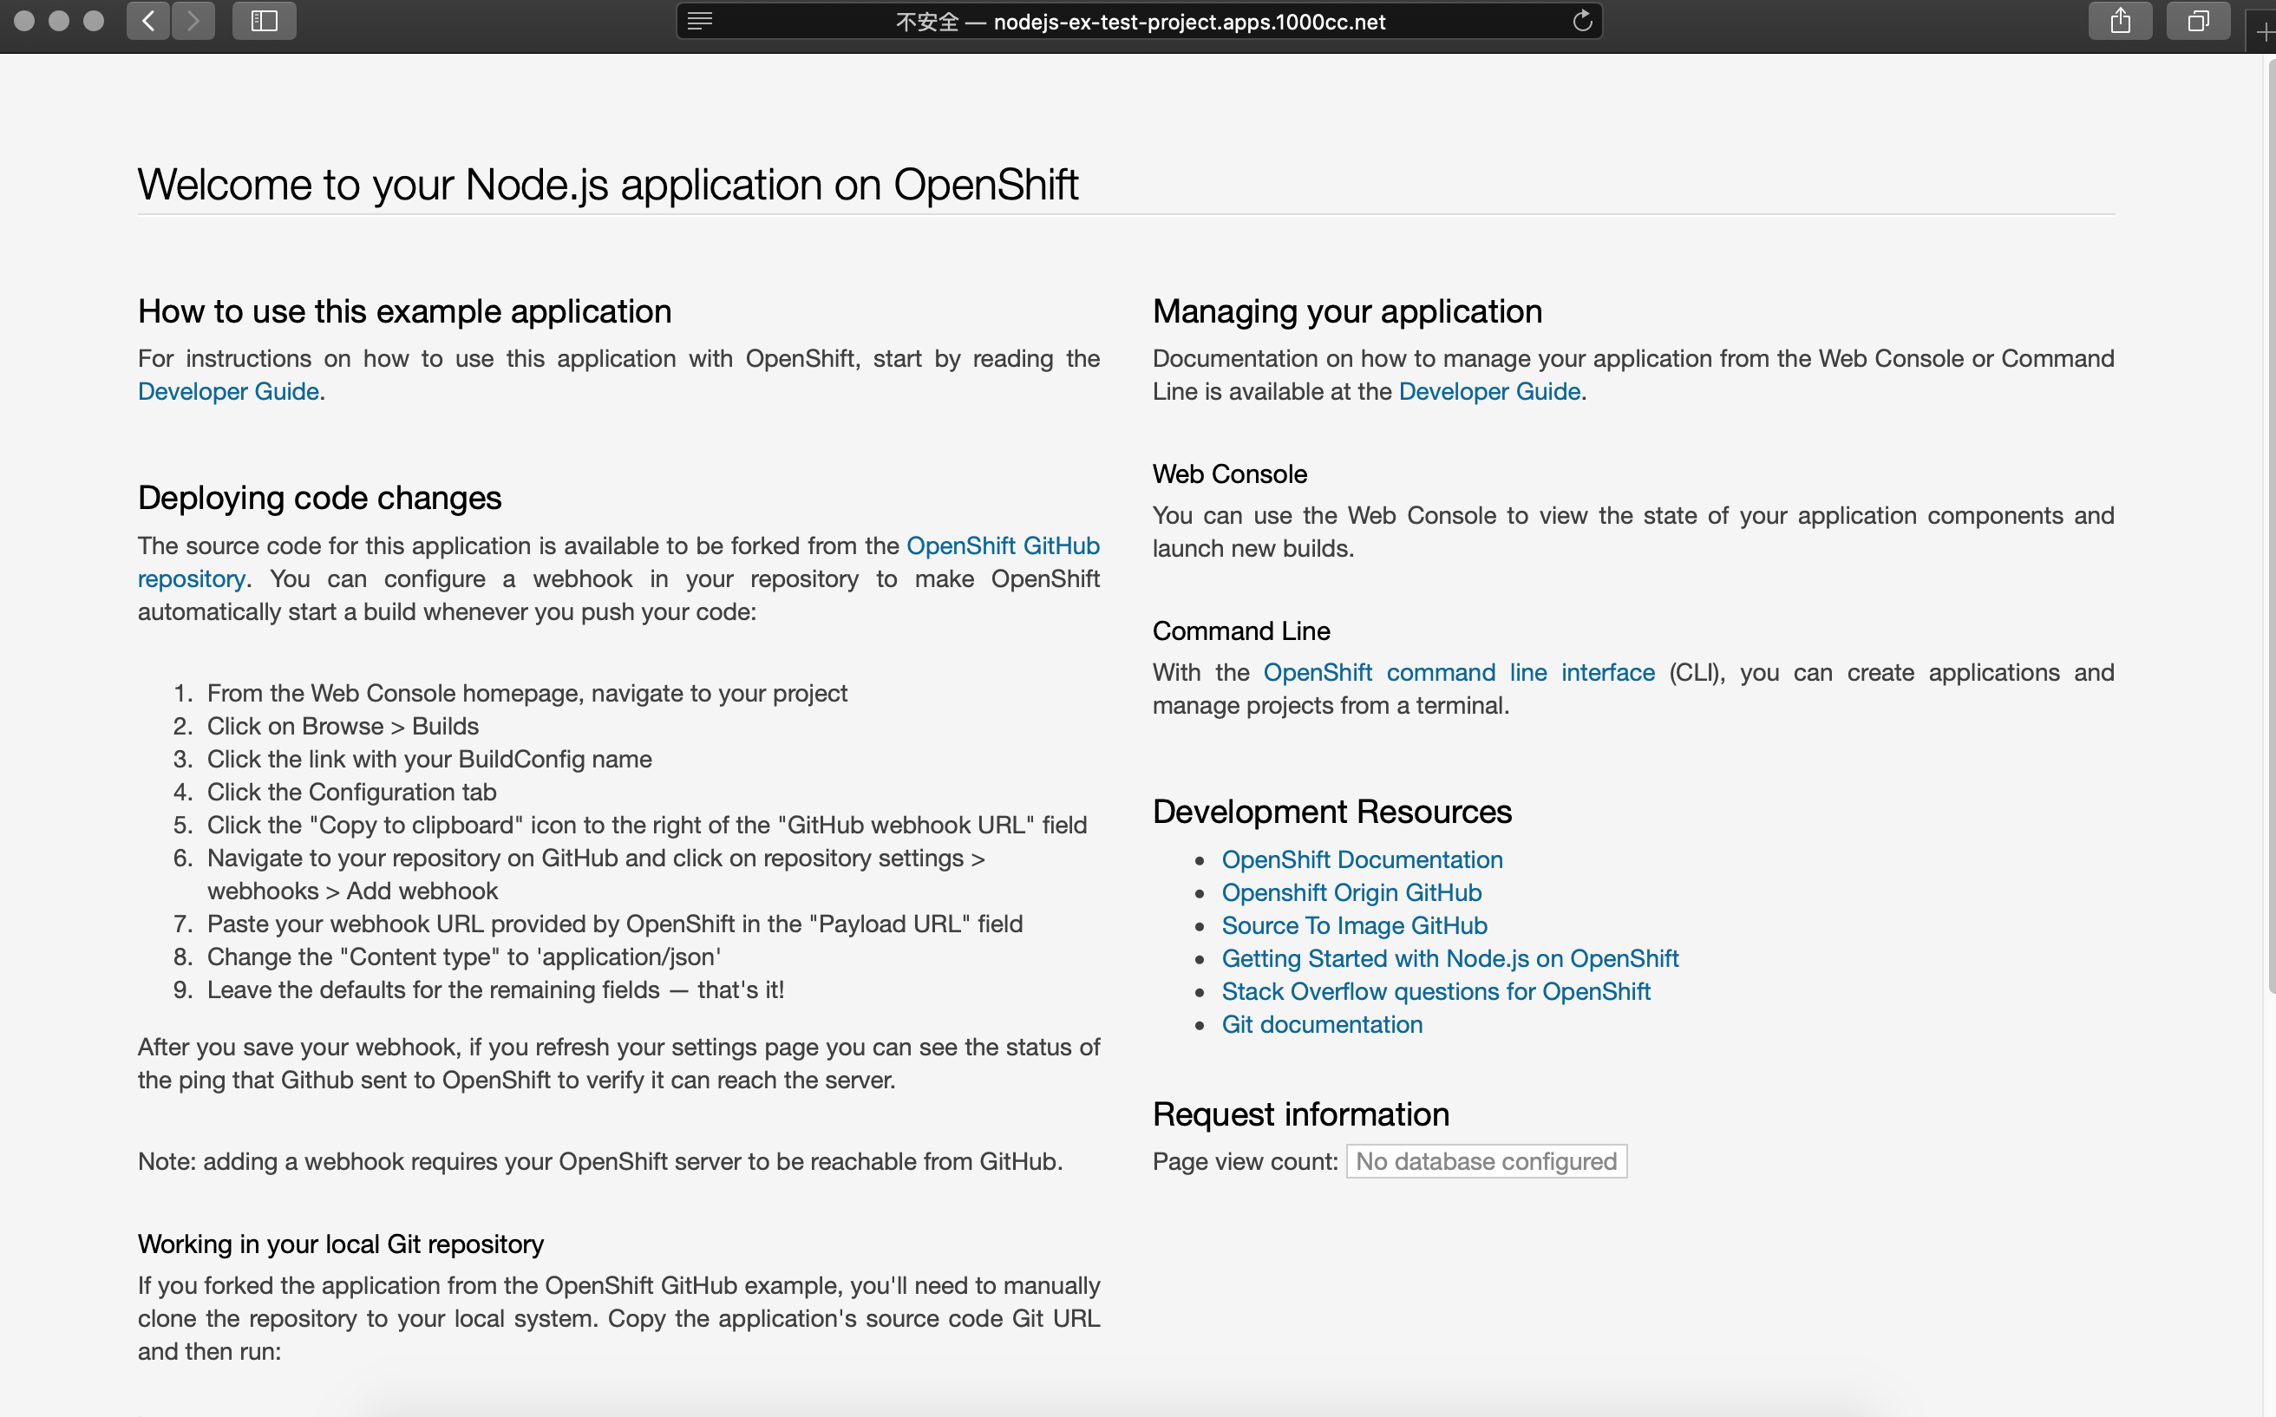
Task: Click 'Paste your webhook URL' step
Action: coord(614,924)
